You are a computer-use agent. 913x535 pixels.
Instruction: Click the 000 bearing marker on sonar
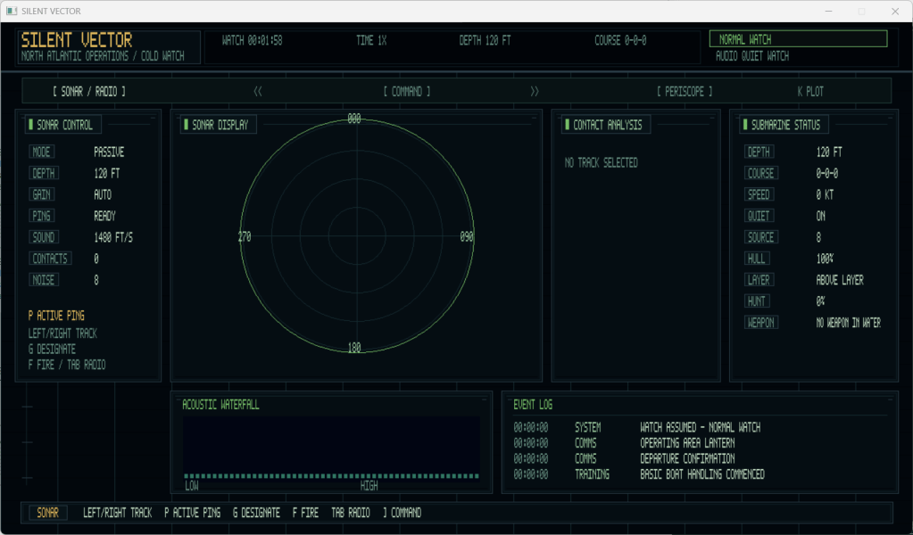[354, 119]
